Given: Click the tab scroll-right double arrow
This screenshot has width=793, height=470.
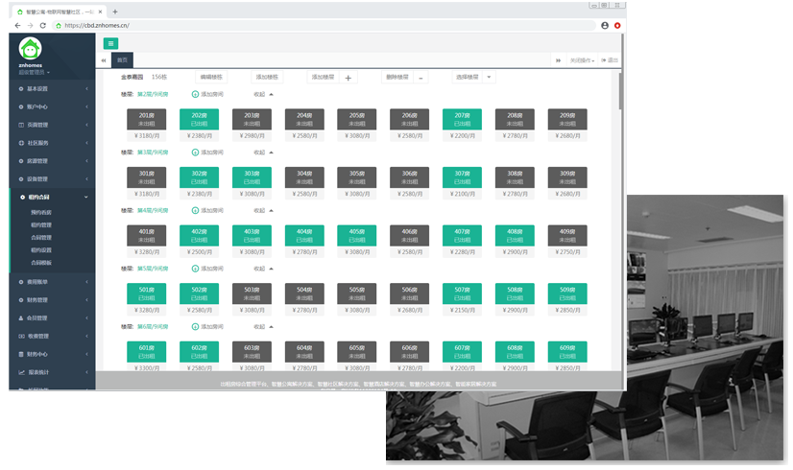Looking at the screenshot, I should (558, 60).
